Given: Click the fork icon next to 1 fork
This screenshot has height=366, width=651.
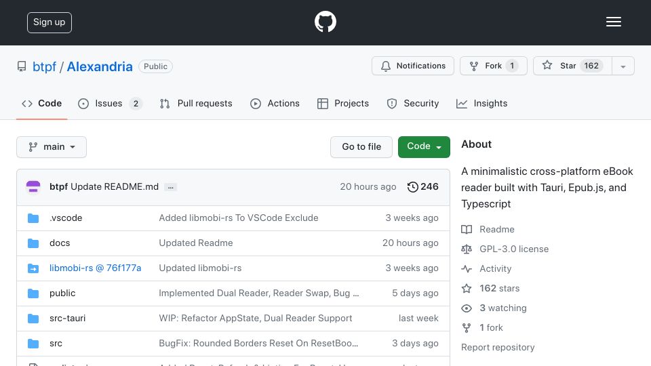Looking at the screenshot, I should coord(467,328).
